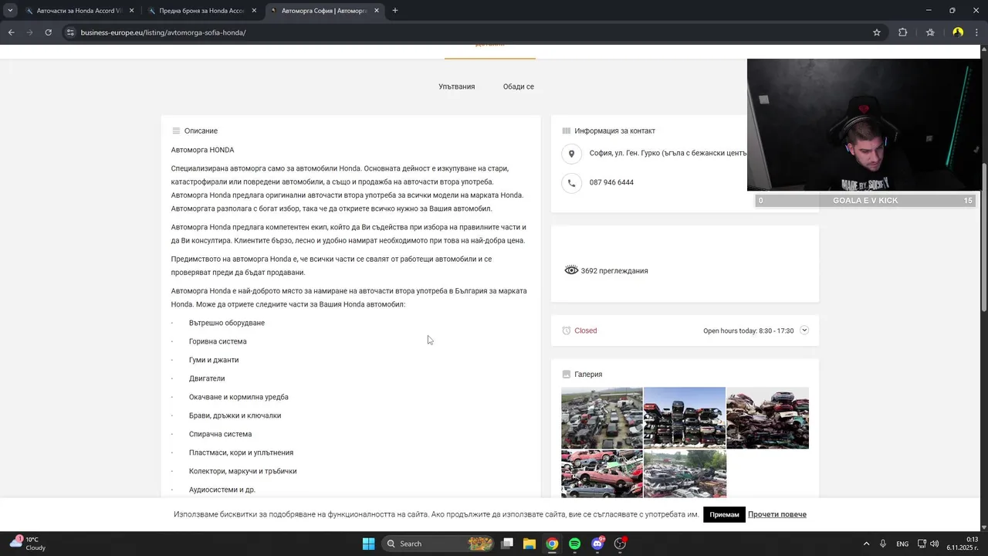Open the weather widget showing 10°C Cloudy
Screen dimensions: 988x556
pyautogui.click(x=28, y=544)
